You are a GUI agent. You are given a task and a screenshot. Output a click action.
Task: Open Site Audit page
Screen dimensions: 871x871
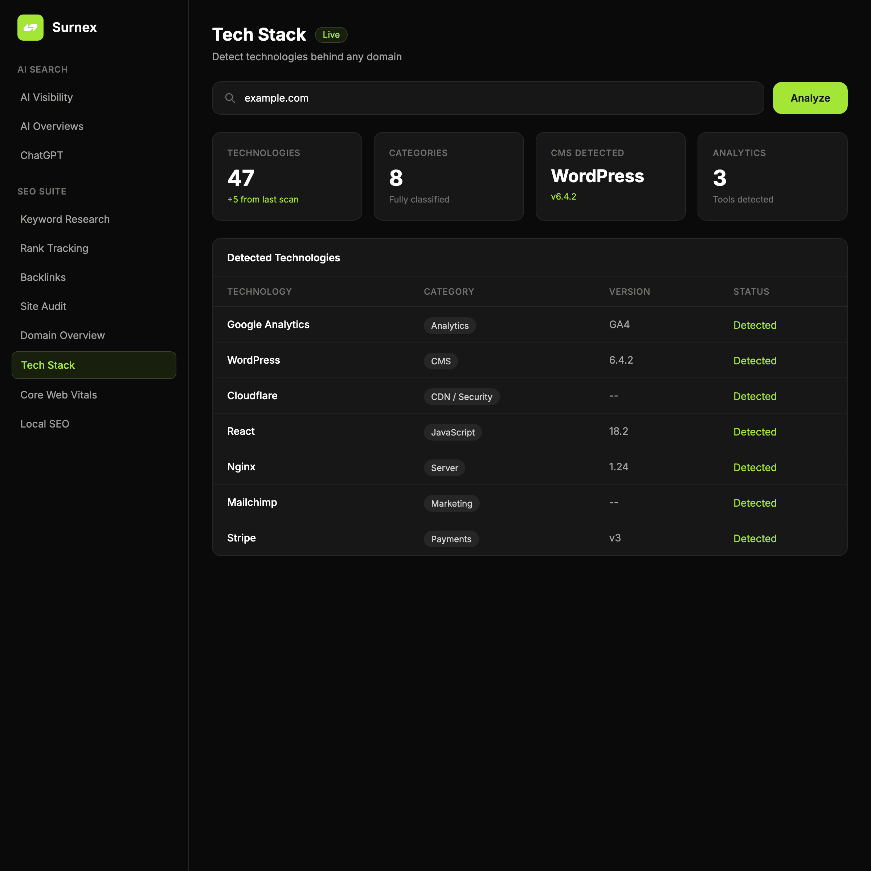tap(43, 307)
